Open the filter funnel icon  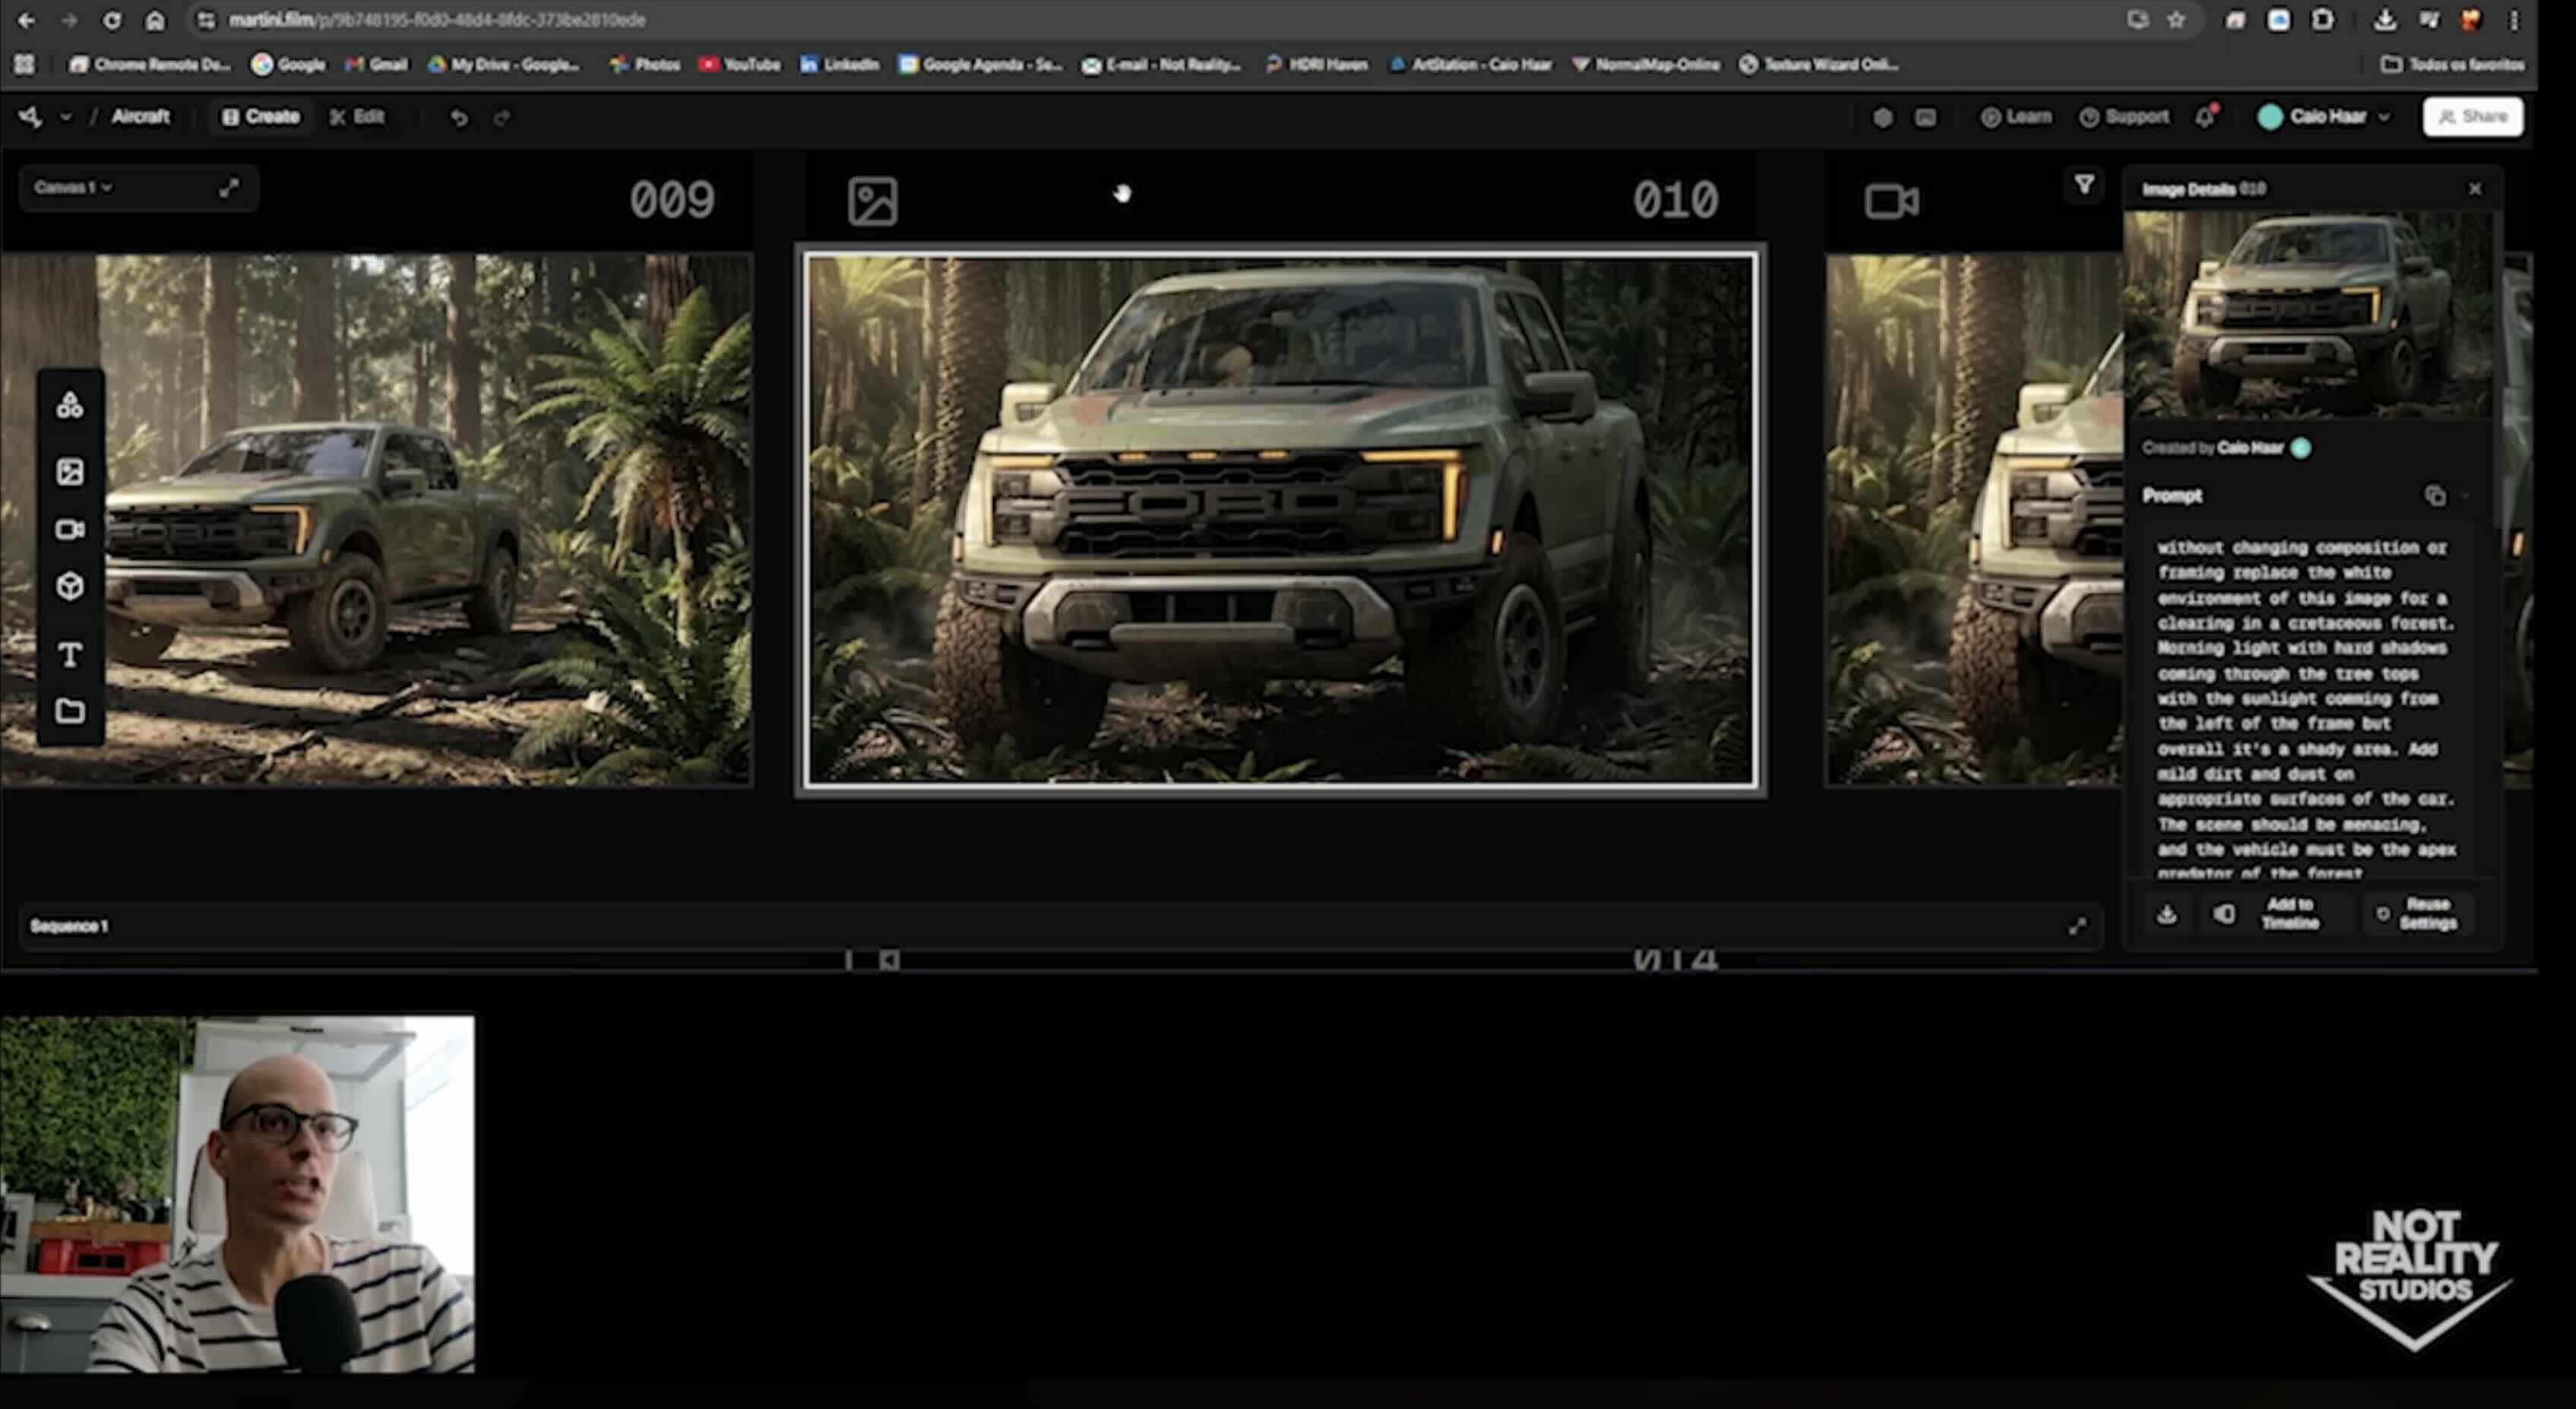tap(2084, 185)
